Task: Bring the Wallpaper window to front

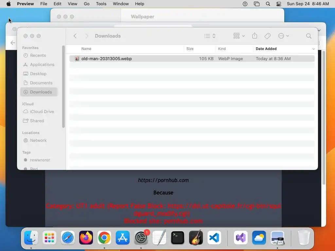Action: pyautogui.click(x=143, y=17)
